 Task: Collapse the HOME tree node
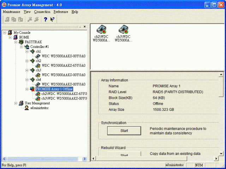click(x=10, y=37)
